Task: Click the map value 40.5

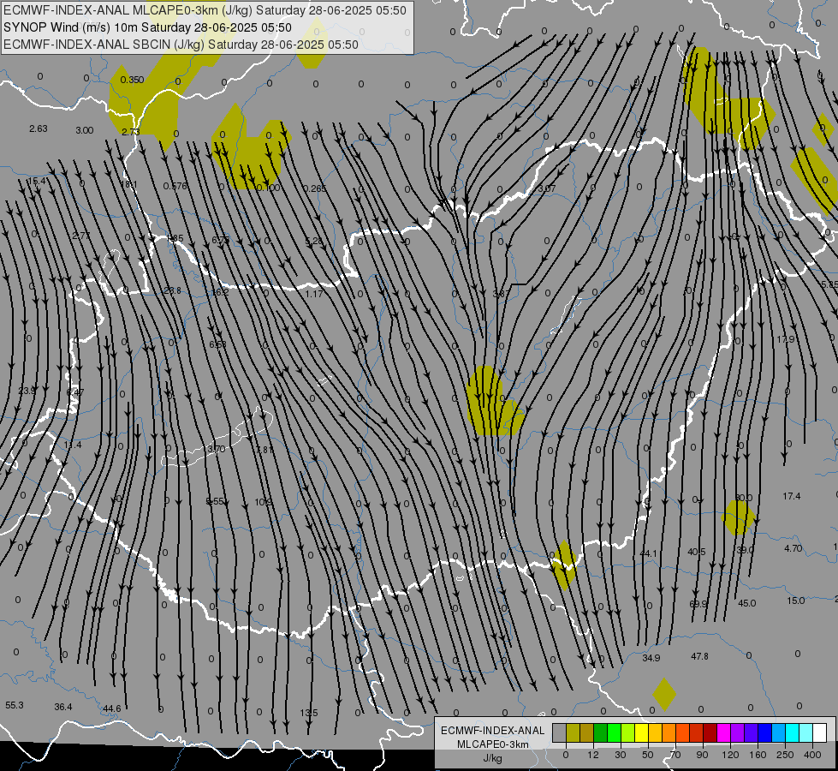Action: point(697,552)
